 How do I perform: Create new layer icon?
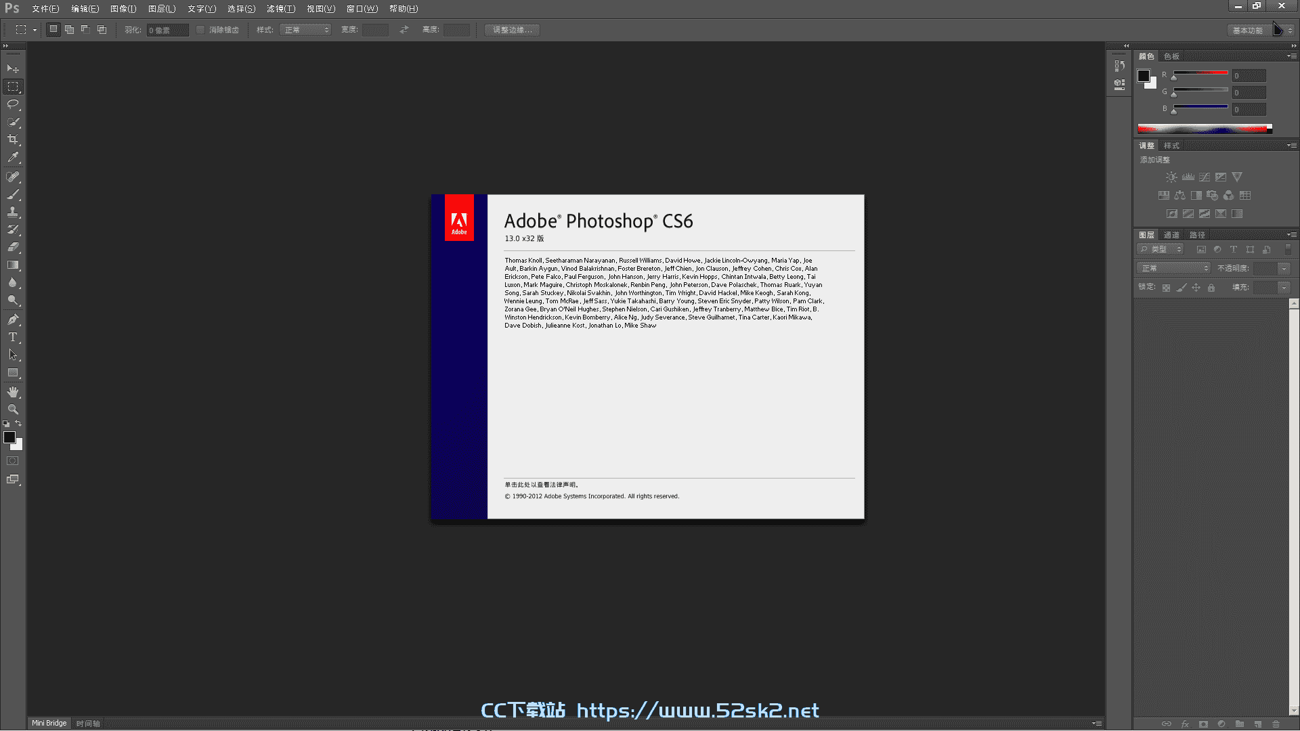[x=1258, y=724]
